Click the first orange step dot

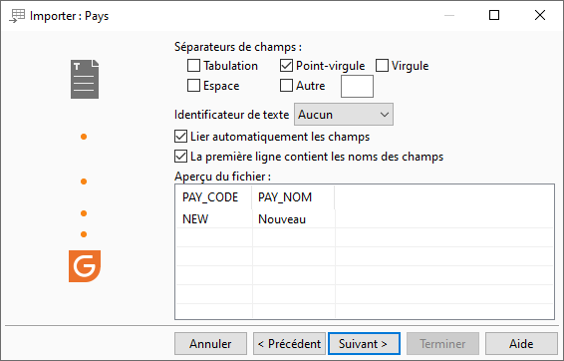click(x=84, y=137)
